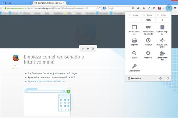Bookmark this page with the star icon
The width and height of the screenshot is (178, 118).
tap(149, 8)
